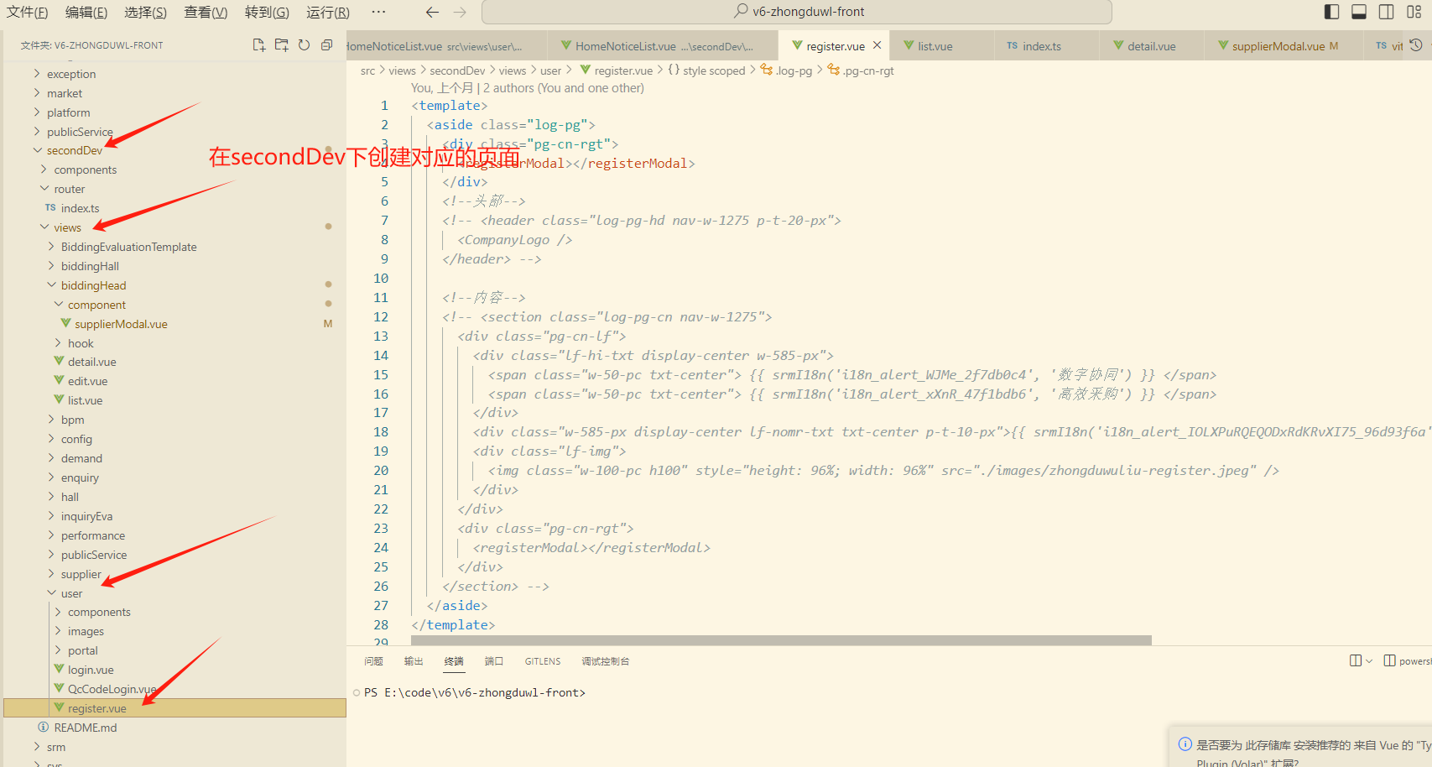Viewport: 1432px width, 767px height.
Task: Click secondDev in the breadcrumb path
Action: point(457,70)
